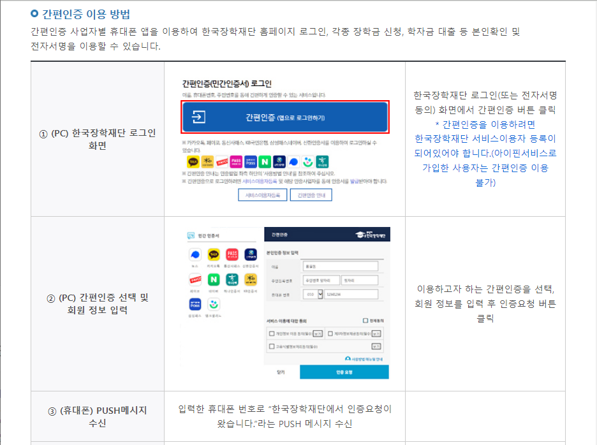Select the 페이코 certificate icon
The height and width of the screenshot is (445, 597).
(194, 279)
